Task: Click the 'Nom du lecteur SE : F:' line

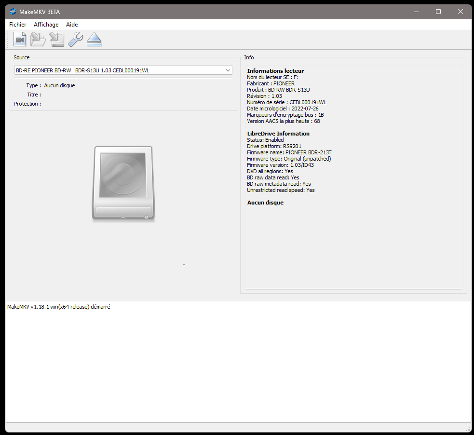Action: pyautogui.click(x=272, y=77)
